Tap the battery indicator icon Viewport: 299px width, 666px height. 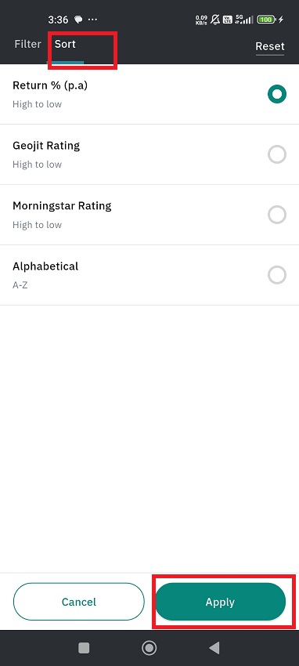pos(266,20)
